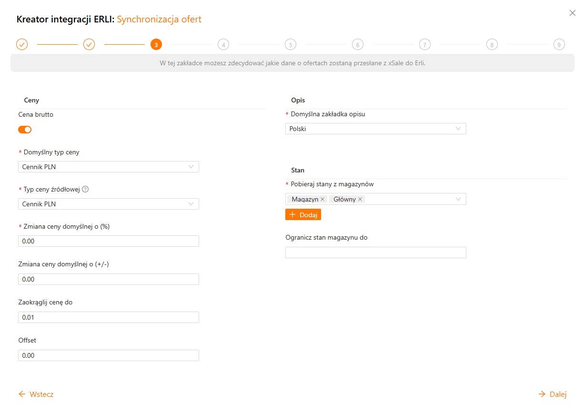Select current wizard step 3

point(156,44)
